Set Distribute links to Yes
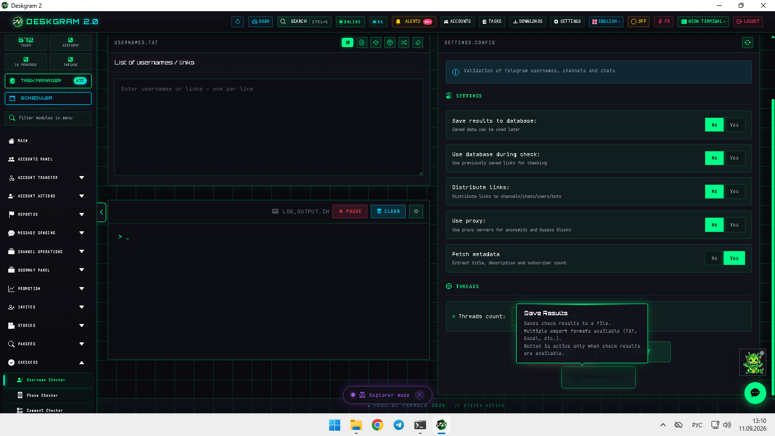This screenshot has height=436, width=775. [x=734, y=192]
